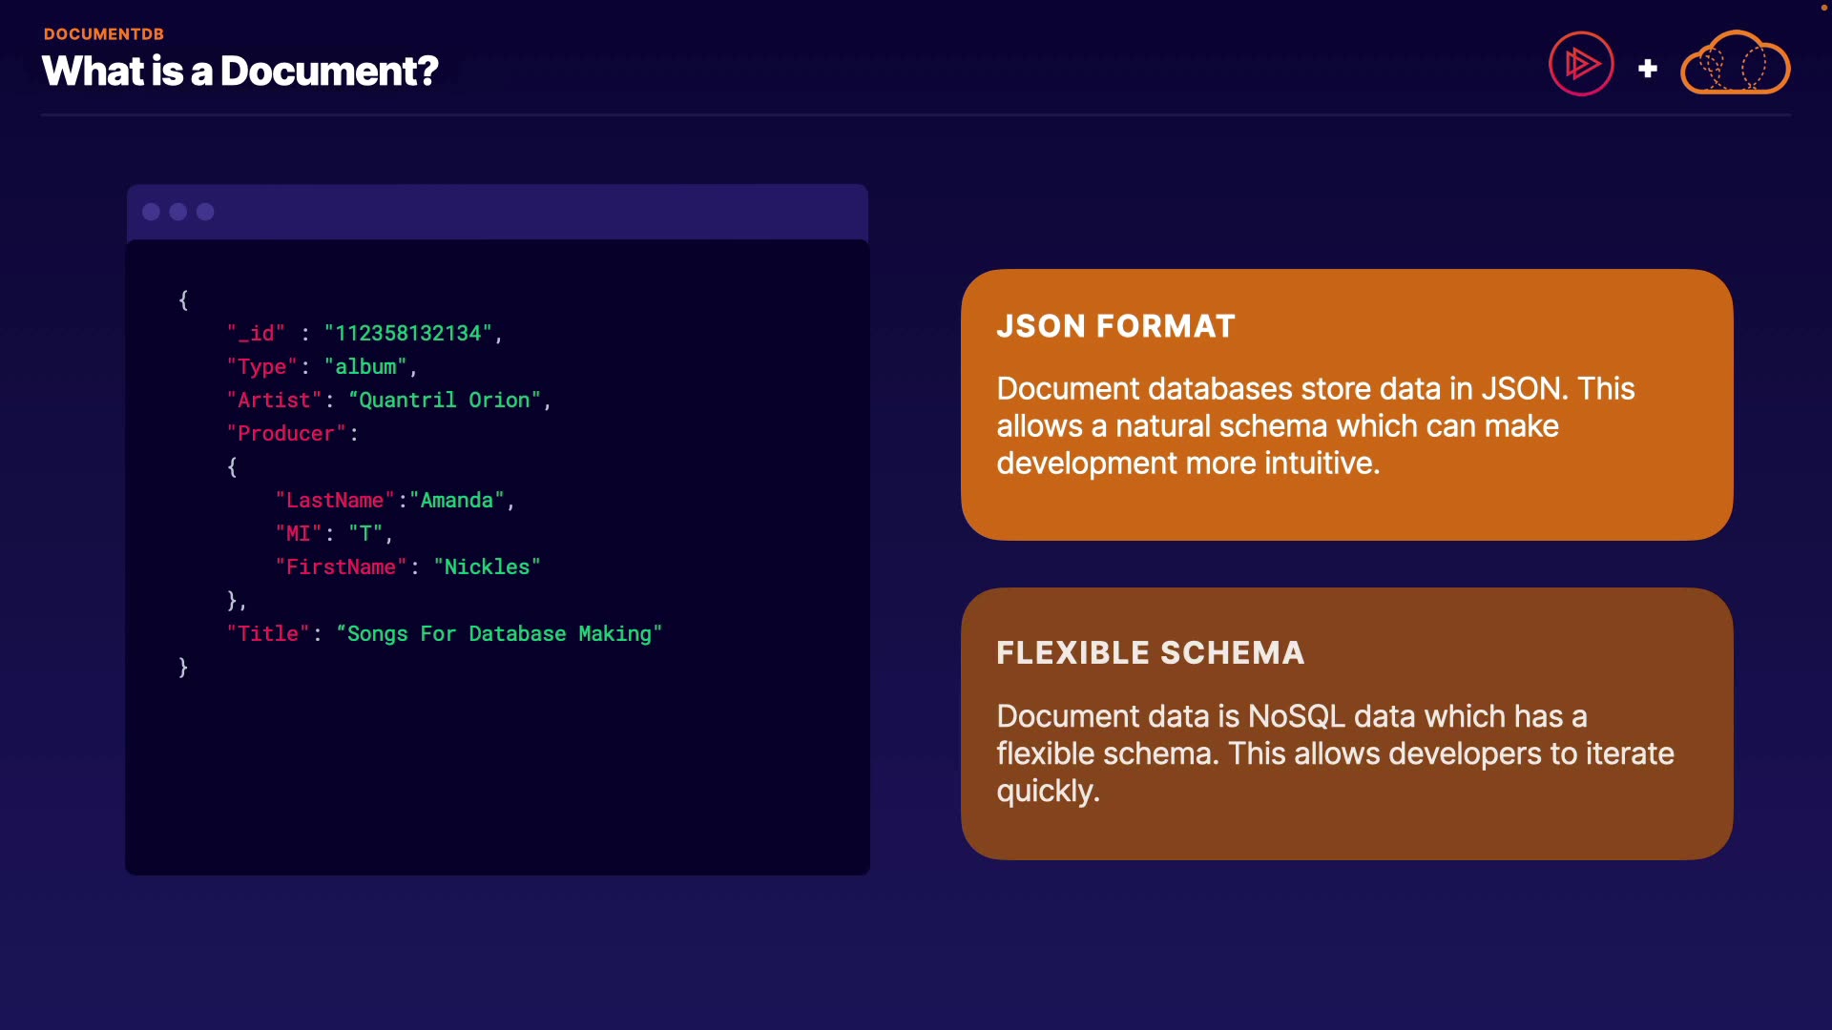Click the "Nickles" FirstName value
Screen dimensions: 1832x1030
click(487, 567)
